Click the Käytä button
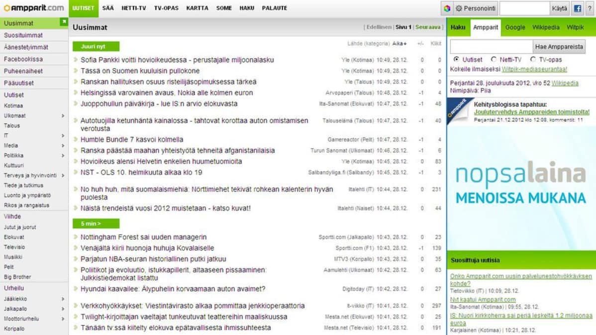This screenshot has width=596, height=335. 559,8
